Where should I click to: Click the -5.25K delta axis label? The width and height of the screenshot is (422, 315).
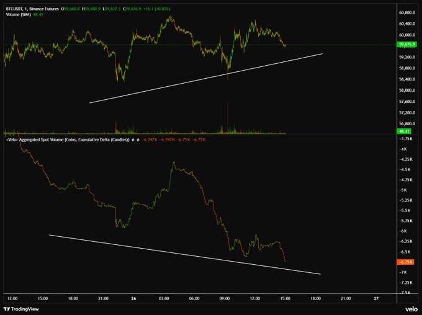point(406,200)
